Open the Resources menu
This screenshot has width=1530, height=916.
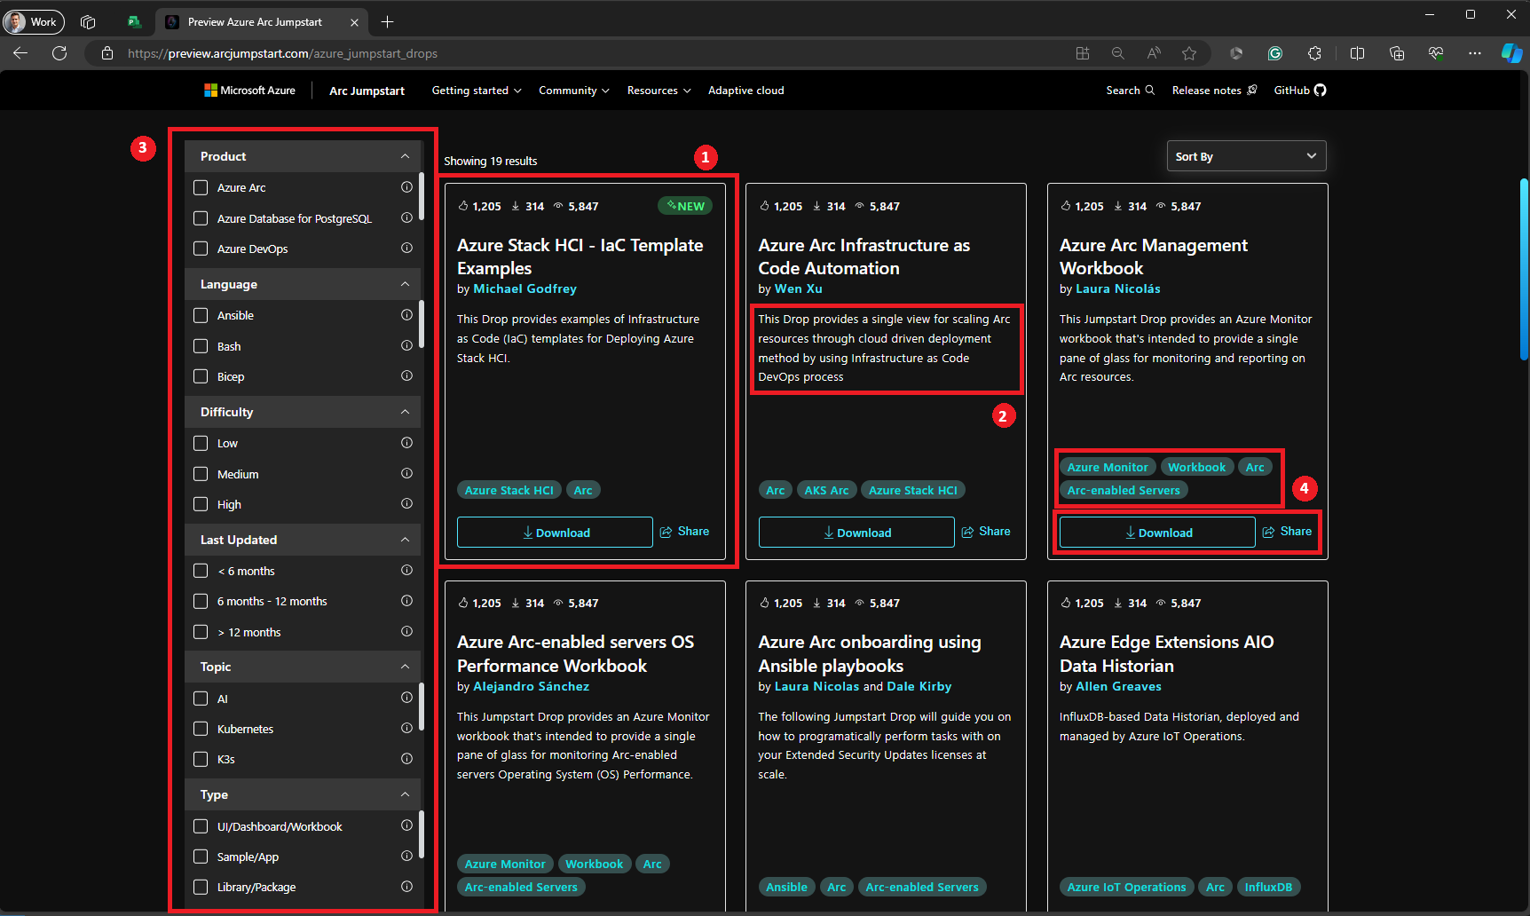click(x=659, y=91)
